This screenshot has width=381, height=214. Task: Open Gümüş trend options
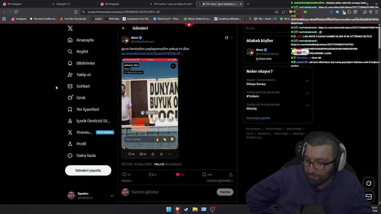click(x=307, y=105)
